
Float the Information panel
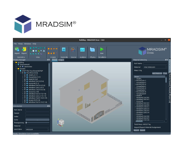tap(48, 106)
